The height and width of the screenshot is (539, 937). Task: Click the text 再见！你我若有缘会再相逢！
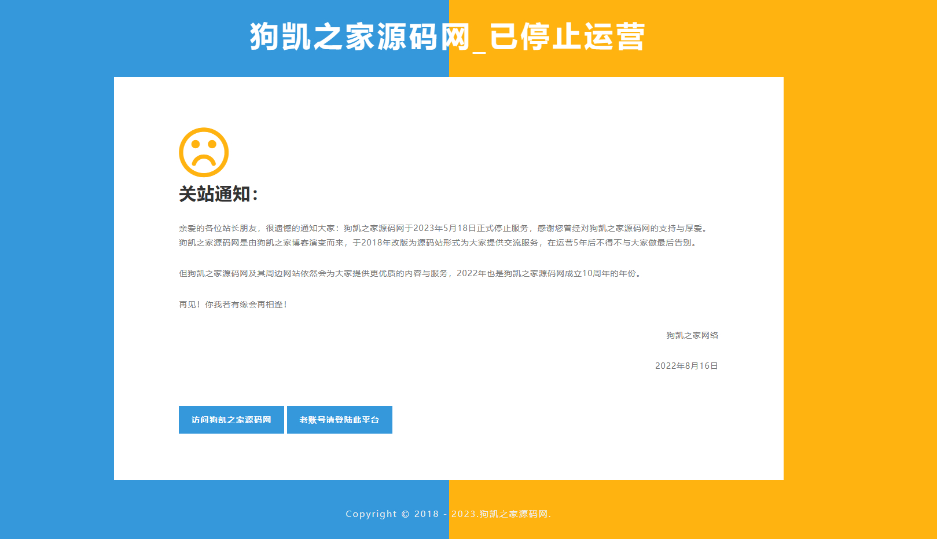pos(234,305)
